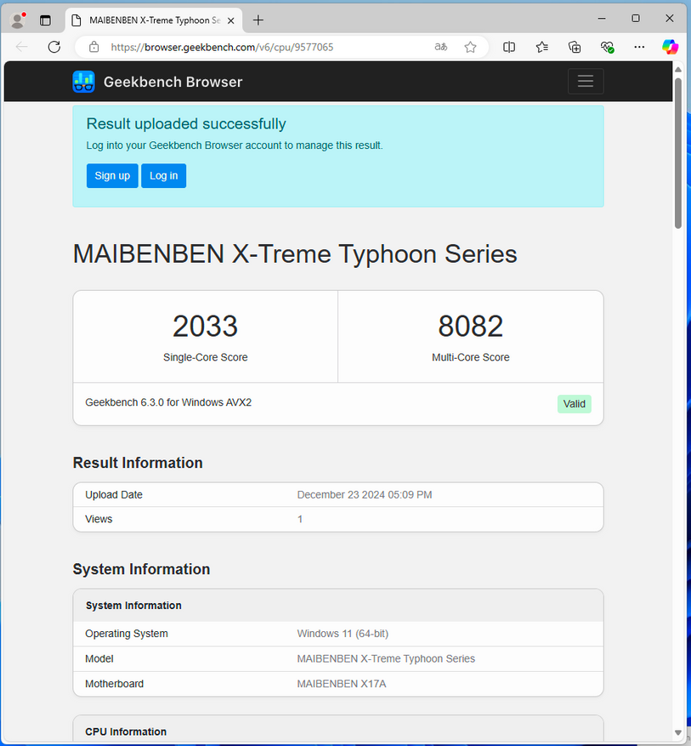Click upload date 'December 23 2024 05:09 PM'
This screenshot has width=691, height=746.
click(x=365, y=495)
